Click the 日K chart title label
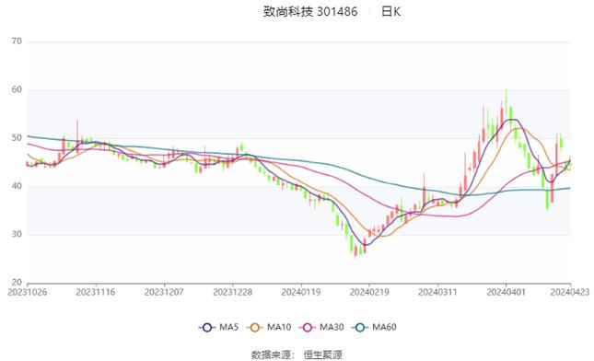594x361 pixels. tap(390, 12)
